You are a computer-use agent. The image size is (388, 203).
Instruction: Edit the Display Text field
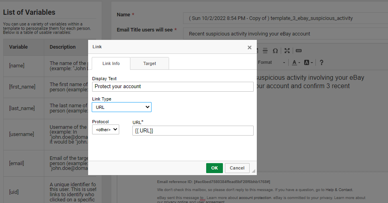[x=173, y=87]
